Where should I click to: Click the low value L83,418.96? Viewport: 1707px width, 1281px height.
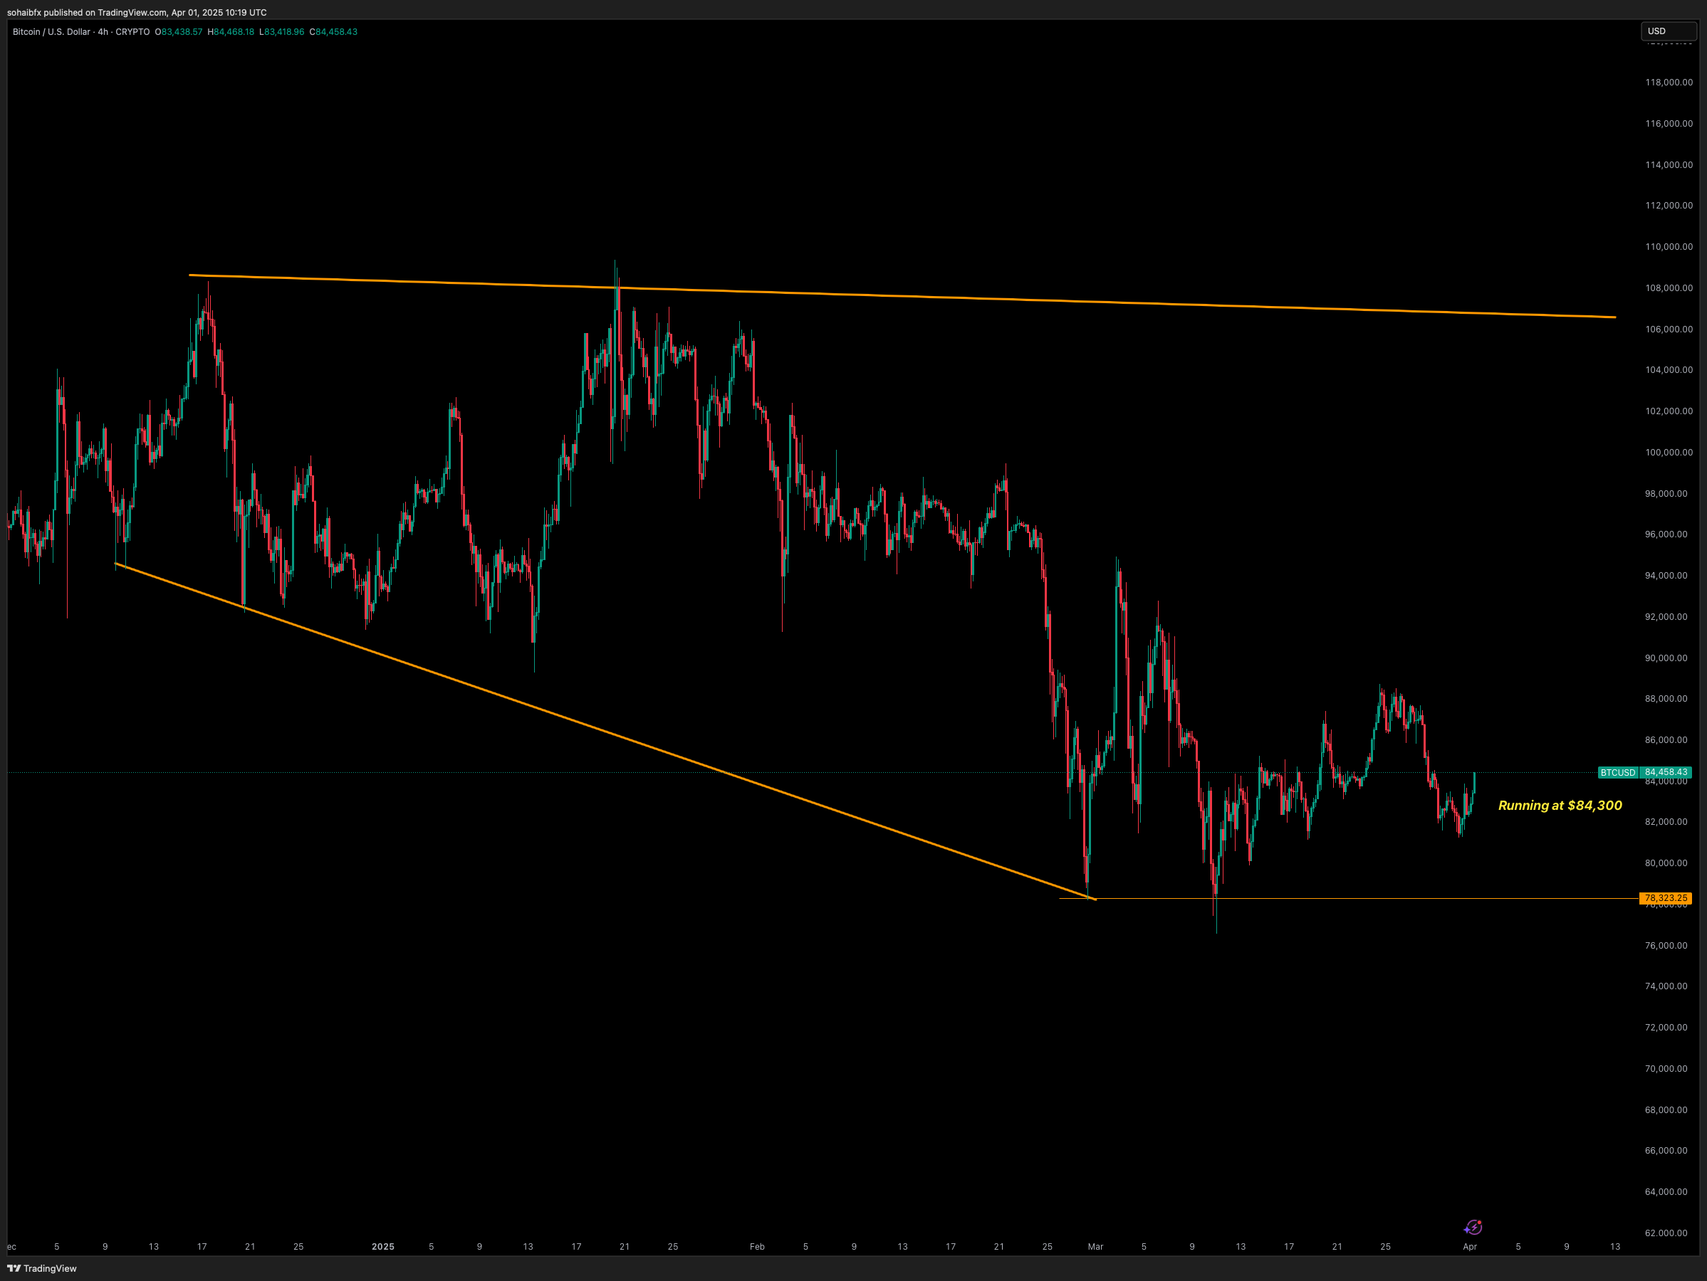click(x=282, y=31)
